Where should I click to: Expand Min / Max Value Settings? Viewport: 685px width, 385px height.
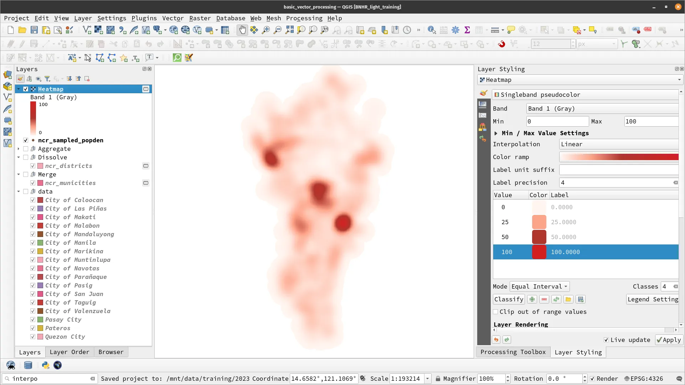(x=496, y=133)
